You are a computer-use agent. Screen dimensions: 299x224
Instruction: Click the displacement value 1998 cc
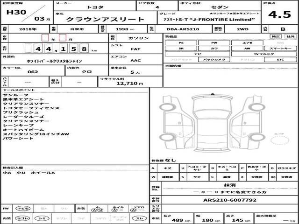[x=125, y=29]
